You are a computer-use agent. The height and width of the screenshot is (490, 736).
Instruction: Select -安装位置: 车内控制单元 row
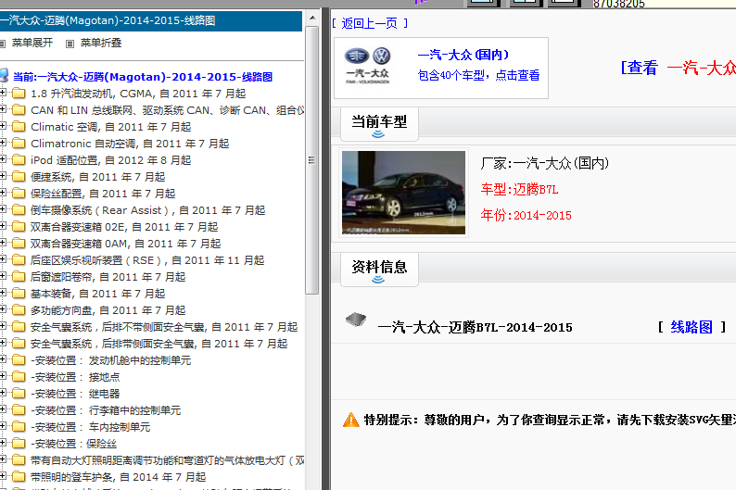click(91, 427)
